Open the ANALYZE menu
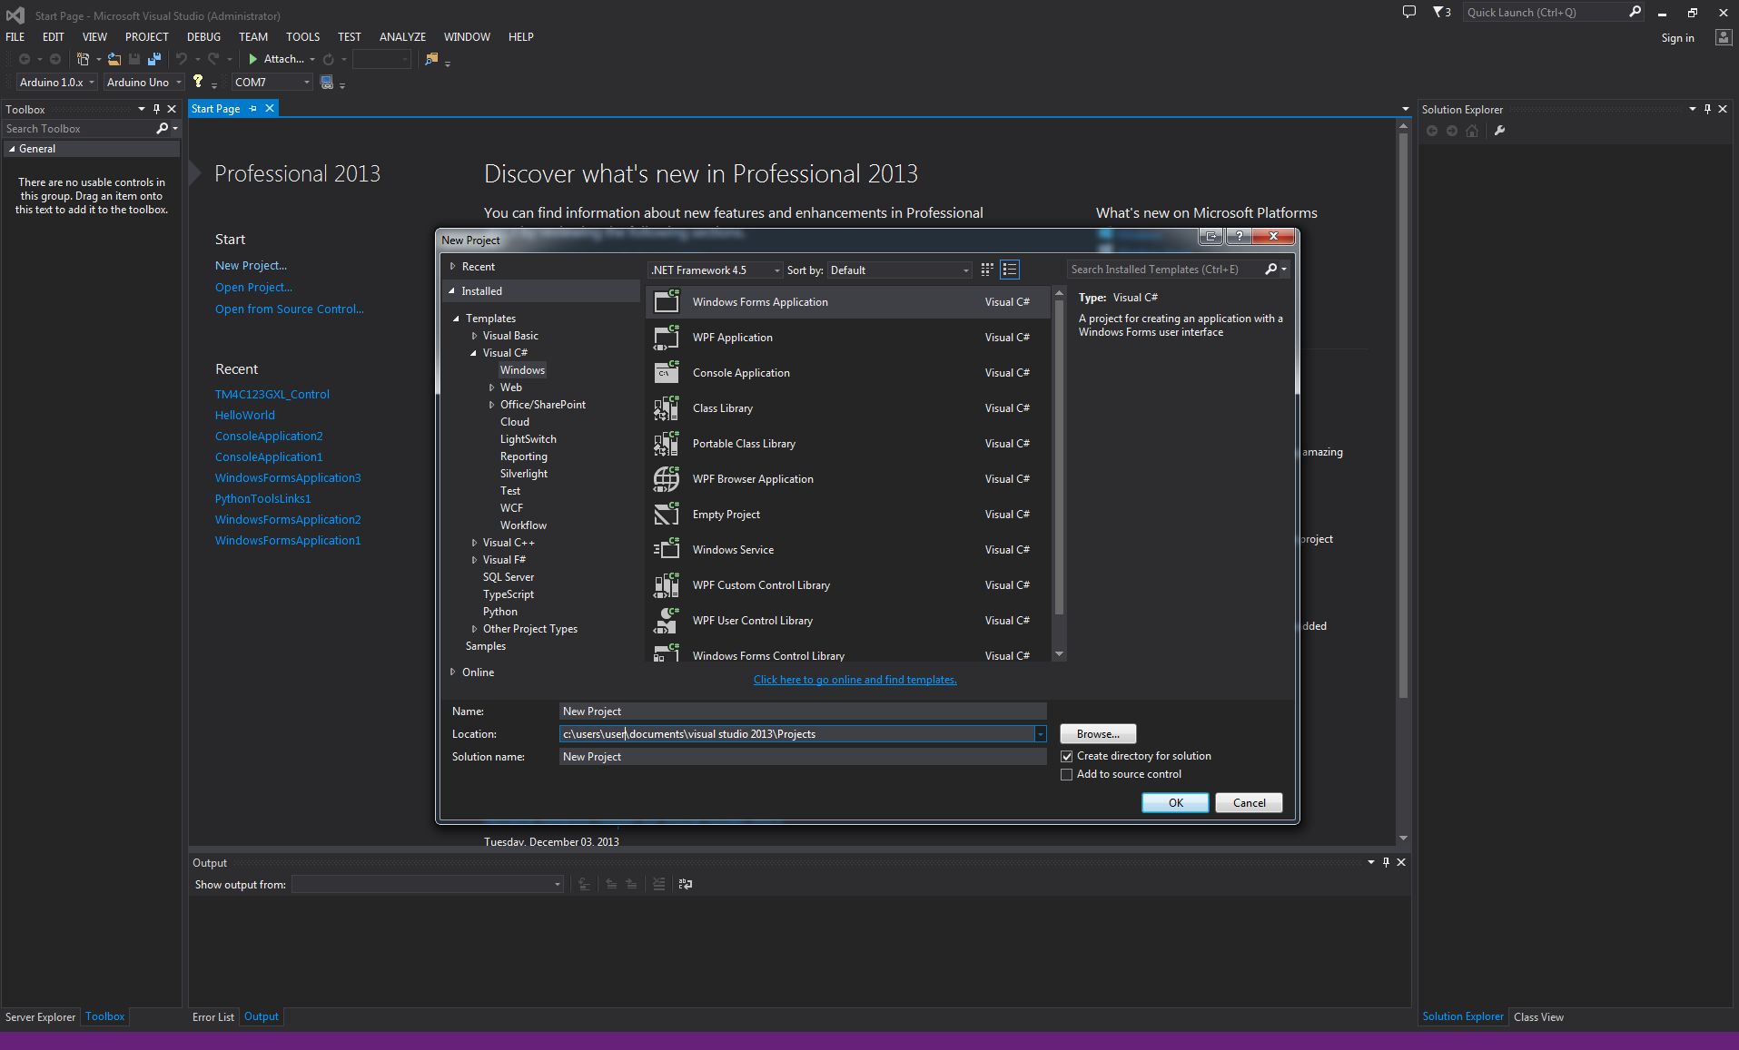Screen dimensions: 1739x1050 point(402,37)
